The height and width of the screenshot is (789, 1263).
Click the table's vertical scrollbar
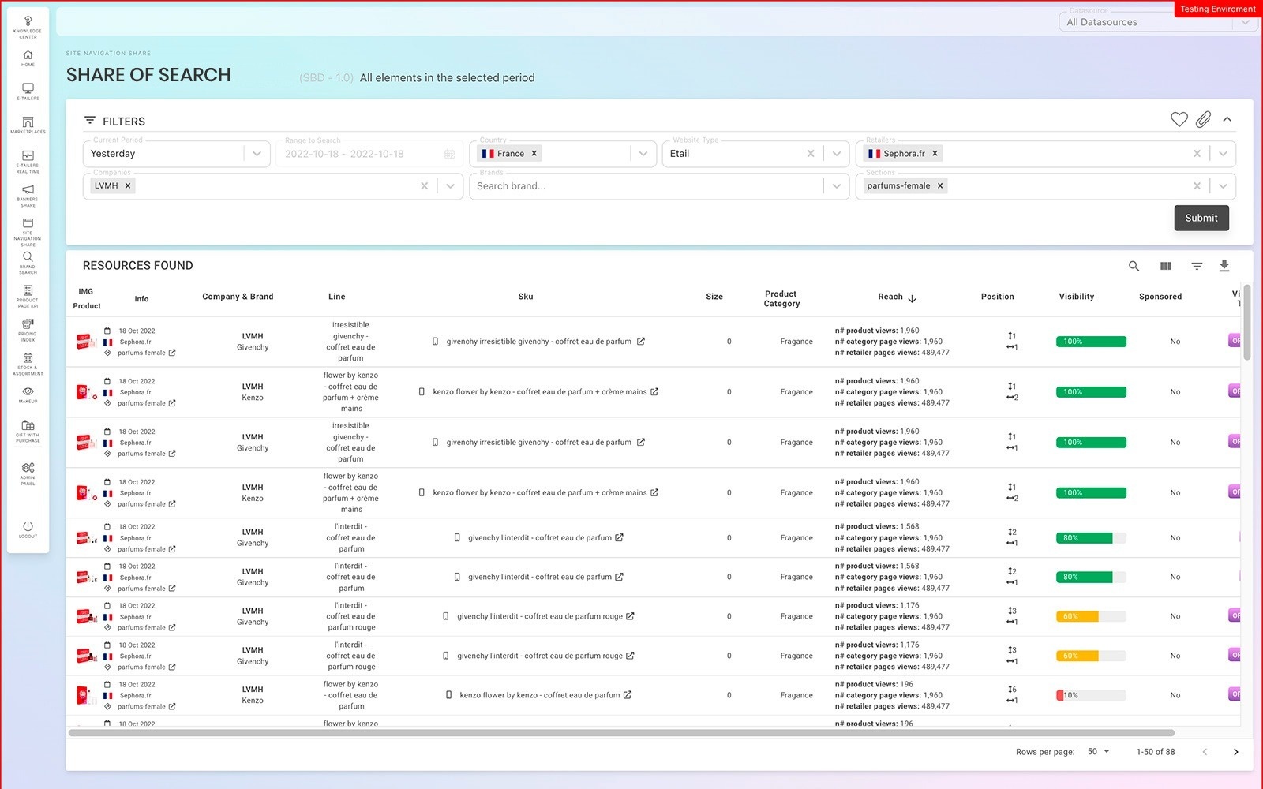(1247, 323)
